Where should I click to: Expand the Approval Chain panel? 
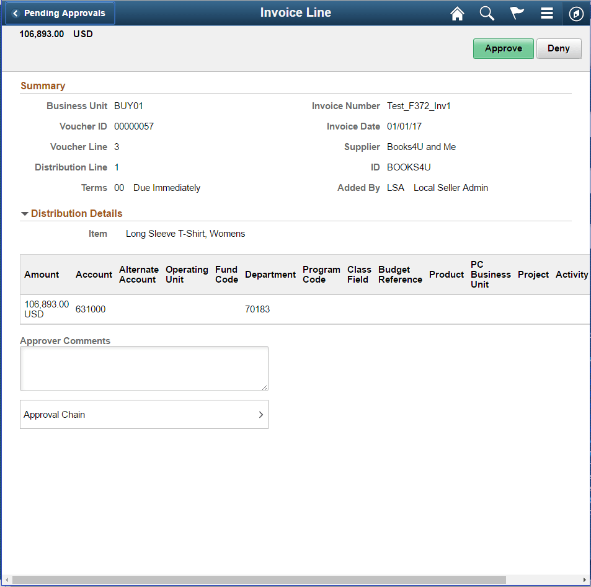[x=144, y=414]
